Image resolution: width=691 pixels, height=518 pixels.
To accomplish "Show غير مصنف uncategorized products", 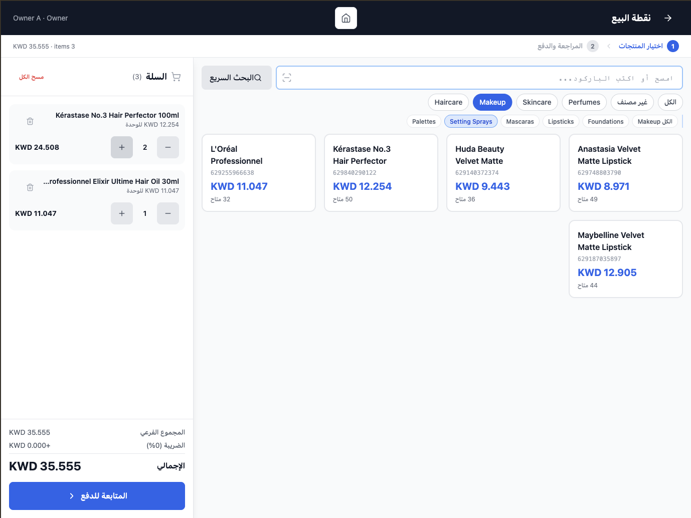I will tap(632, 102).
